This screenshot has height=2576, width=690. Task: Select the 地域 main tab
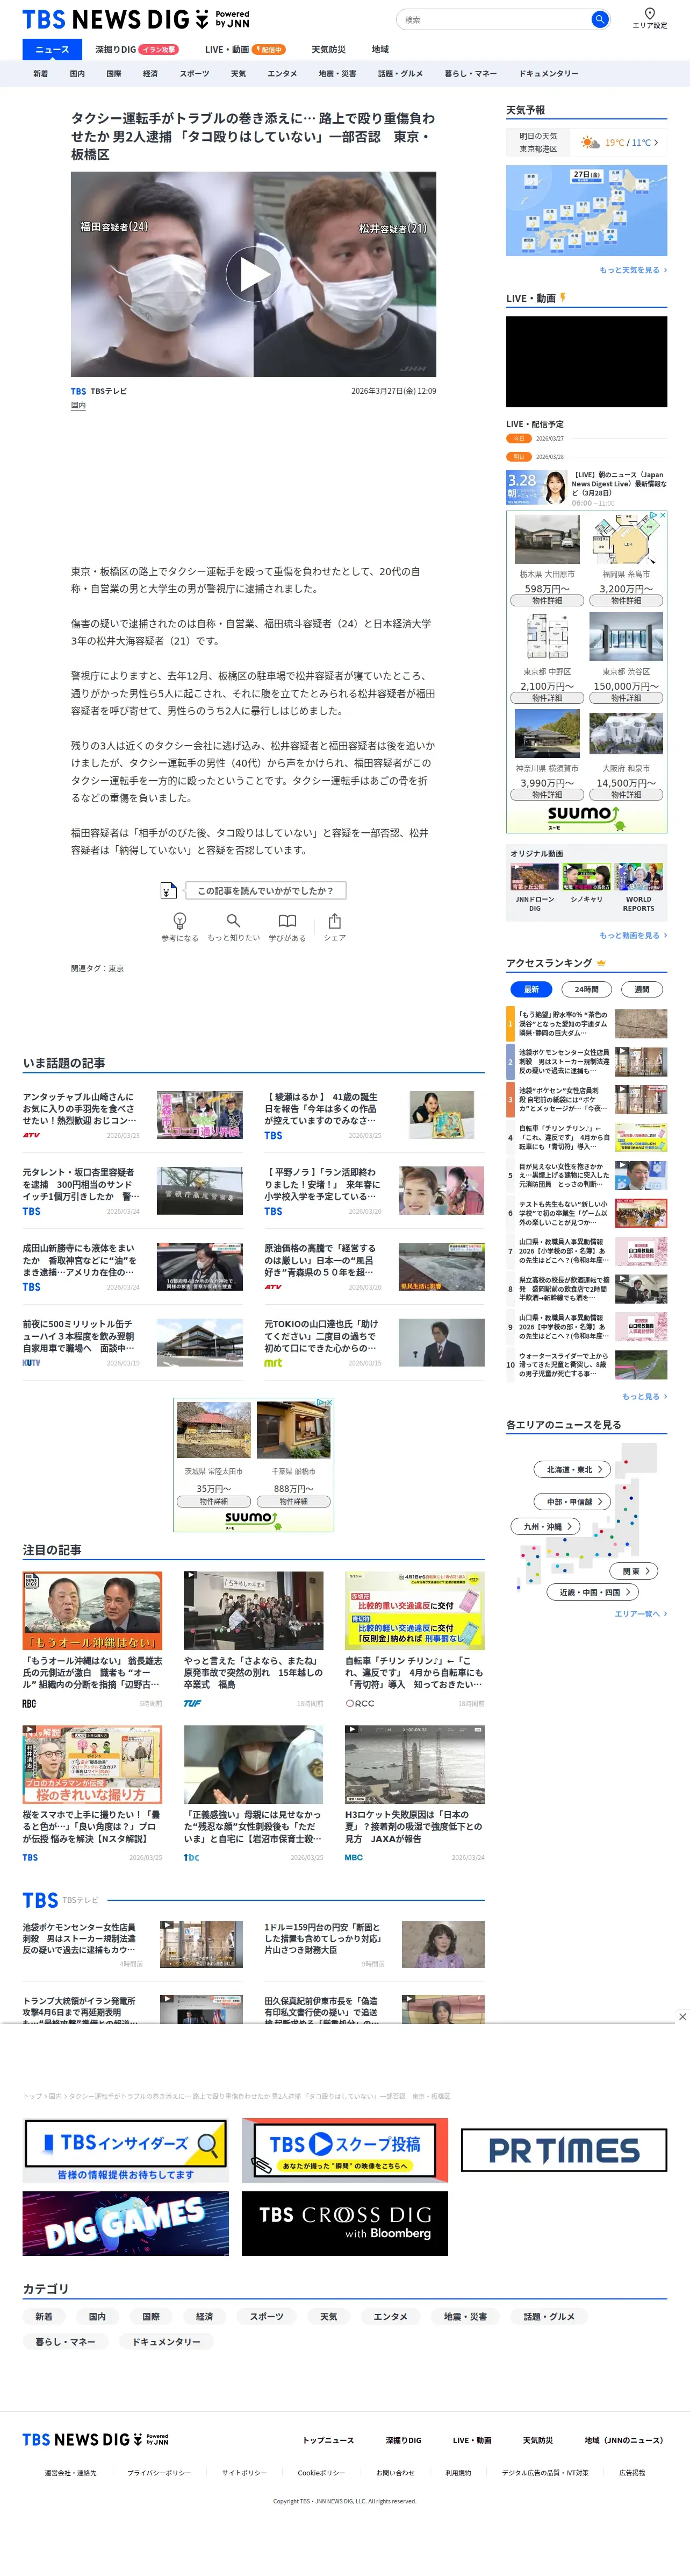tap(380, 49)
